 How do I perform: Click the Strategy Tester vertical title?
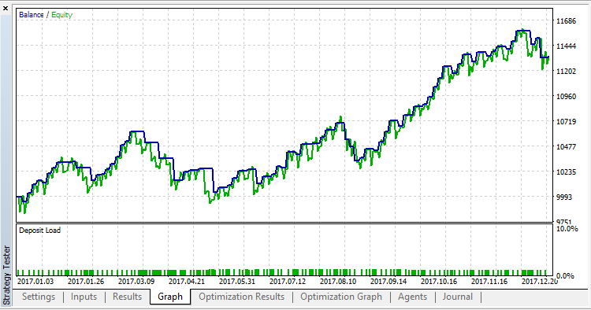click(6, 275)
